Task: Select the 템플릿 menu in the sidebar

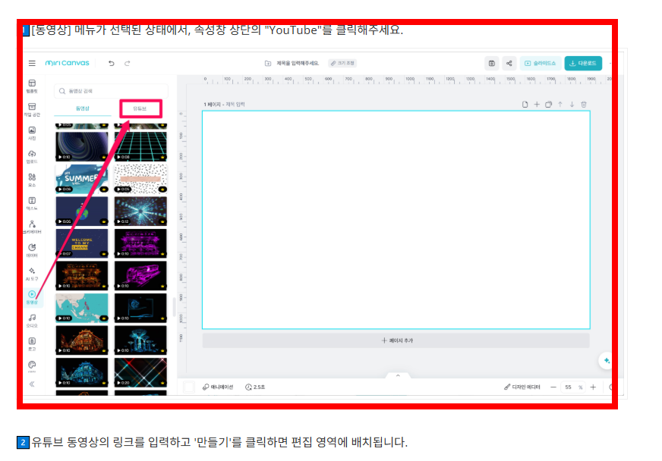Action: pos(31,83)
